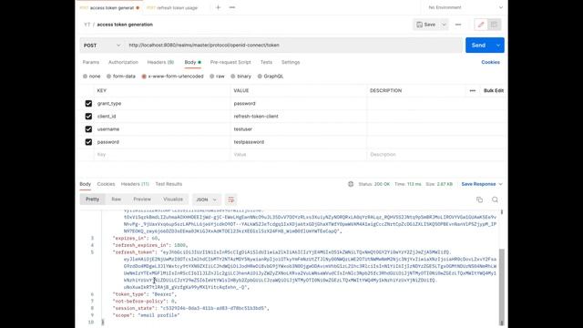Open the POST method dropdown
The width and height of the screenshot is (583, 328).
[102, 46]
